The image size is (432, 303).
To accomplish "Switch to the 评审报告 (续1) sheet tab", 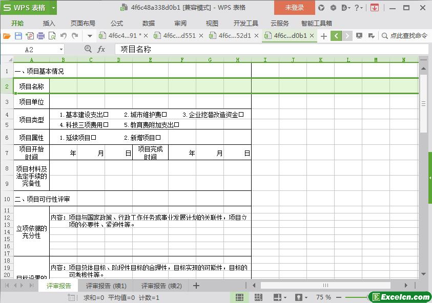I will 106,286.
